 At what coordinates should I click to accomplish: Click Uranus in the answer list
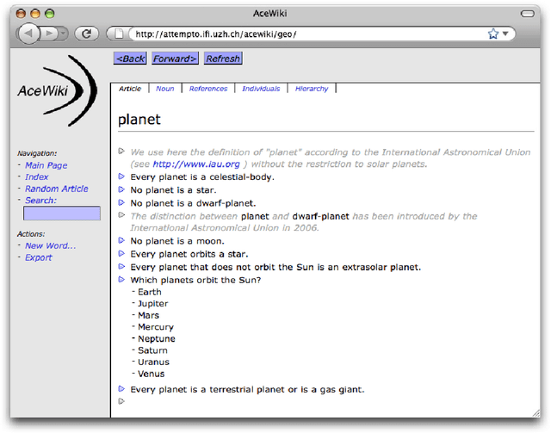[x=153, y=362]
